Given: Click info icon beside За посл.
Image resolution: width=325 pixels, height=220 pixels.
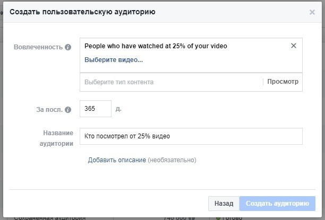Looking at the screenshot, I should tap(68, 110).
